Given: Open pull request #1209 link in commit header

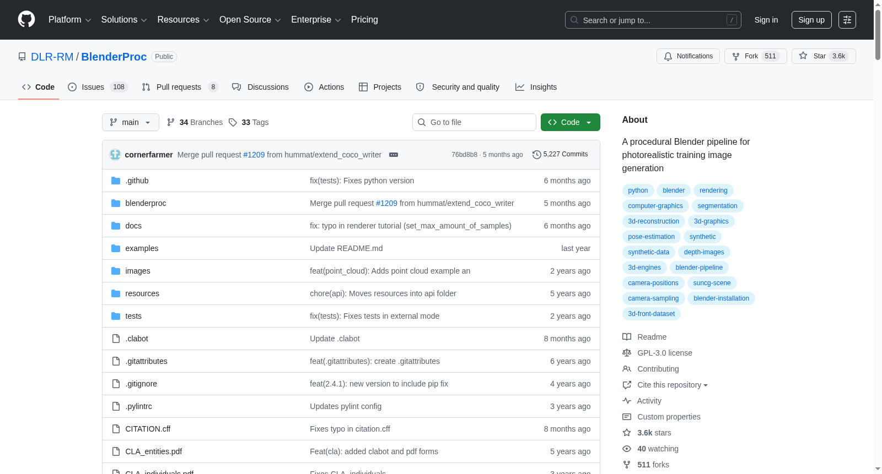Looking at the screenshot, I should (x=254, y=155).
